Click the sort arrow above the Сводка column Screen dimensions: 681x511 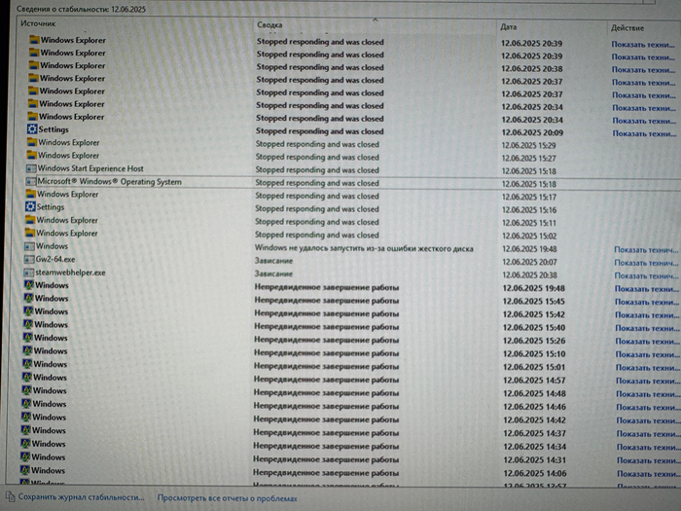(x=376, y=18)
